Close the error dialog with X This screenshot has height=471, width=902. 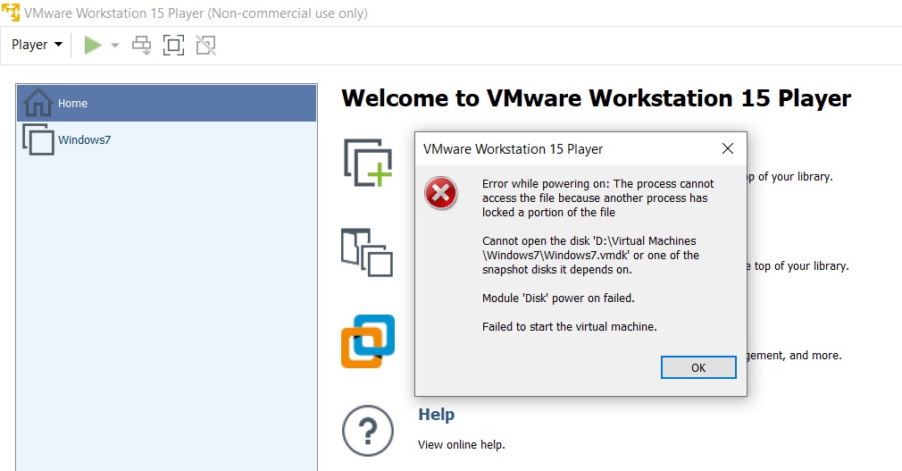[728, 148]
